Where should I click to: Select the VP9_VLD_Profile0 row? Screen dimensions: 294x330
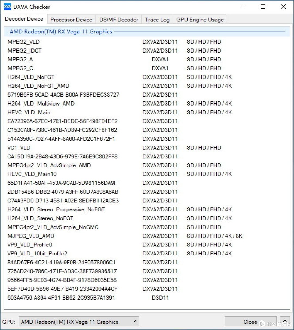pos(147,245)
